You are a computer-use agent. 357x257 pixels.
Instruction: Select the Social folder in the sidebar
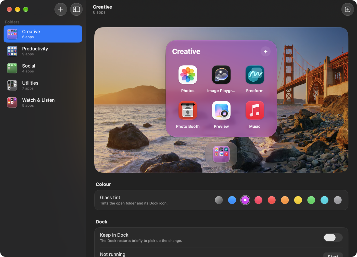[43, 68]
